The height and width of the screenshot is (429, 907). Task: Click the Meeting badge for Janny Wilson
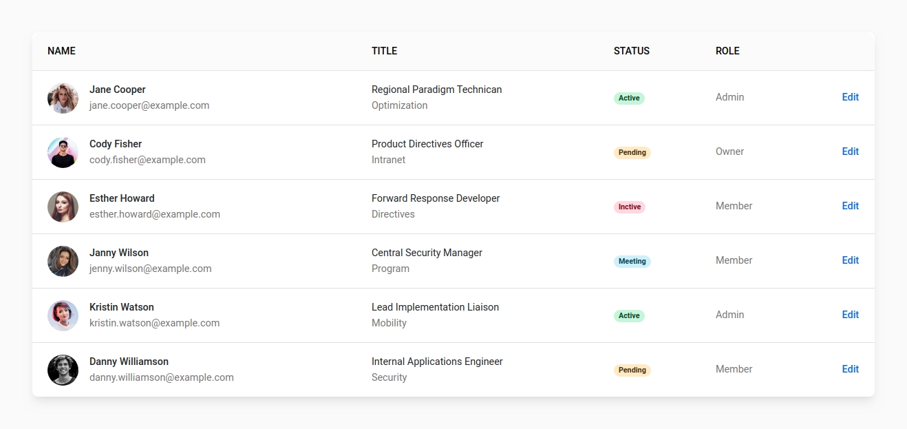click(632, 262)
